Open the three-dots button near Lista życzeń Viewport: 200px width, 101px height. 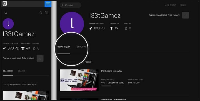[x=186, y=15]
